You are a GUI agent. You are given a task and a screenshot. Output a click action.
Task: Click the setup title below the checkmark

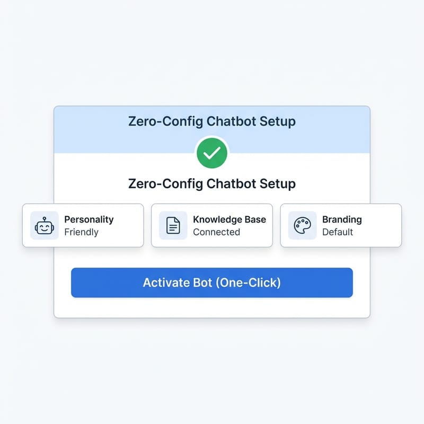coord(211,183)
